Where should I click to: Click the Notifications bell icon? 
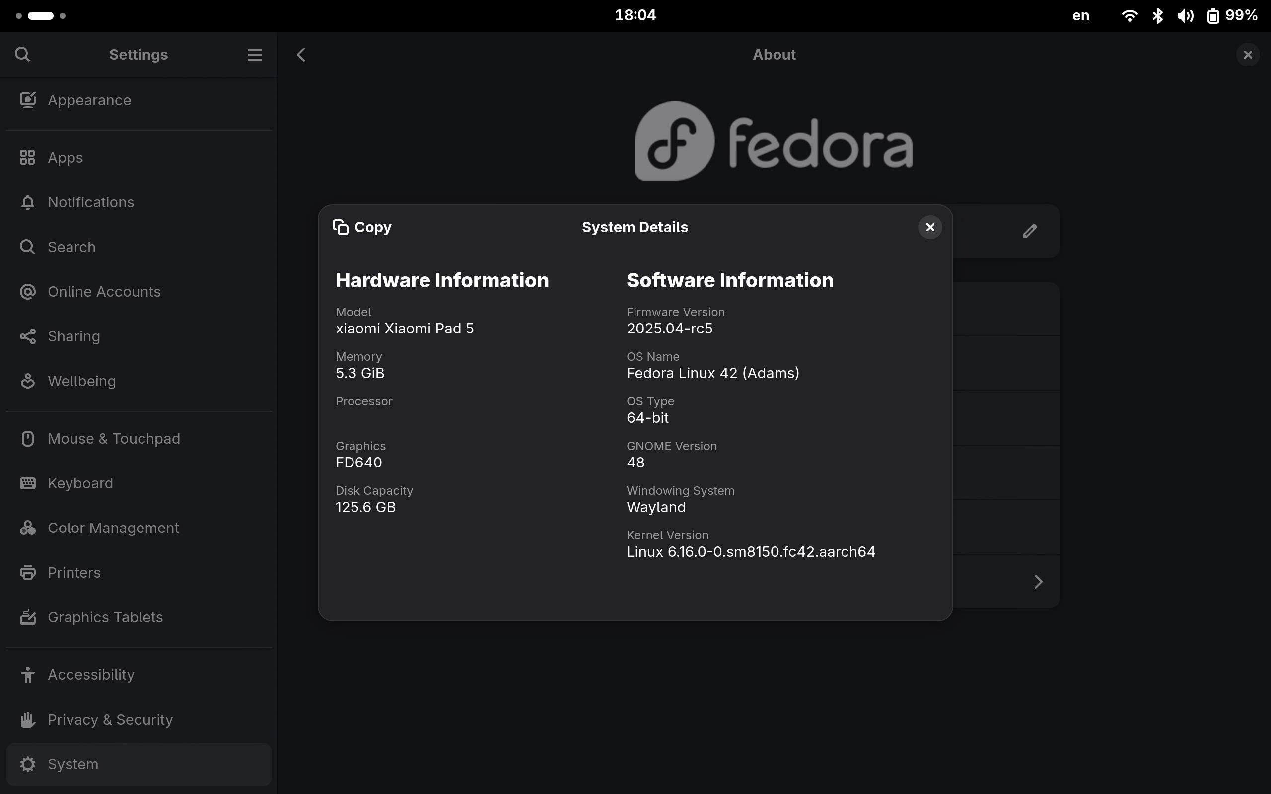[x=27, y=202]
